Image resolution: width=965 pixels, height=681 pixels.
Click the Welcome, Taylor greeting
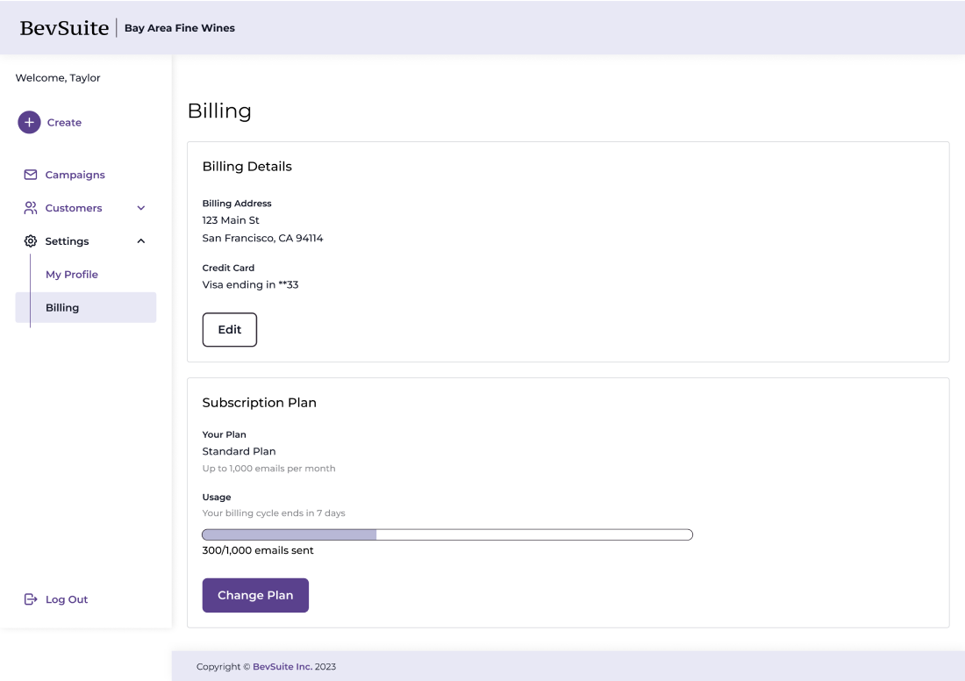[x=58, y=77]
